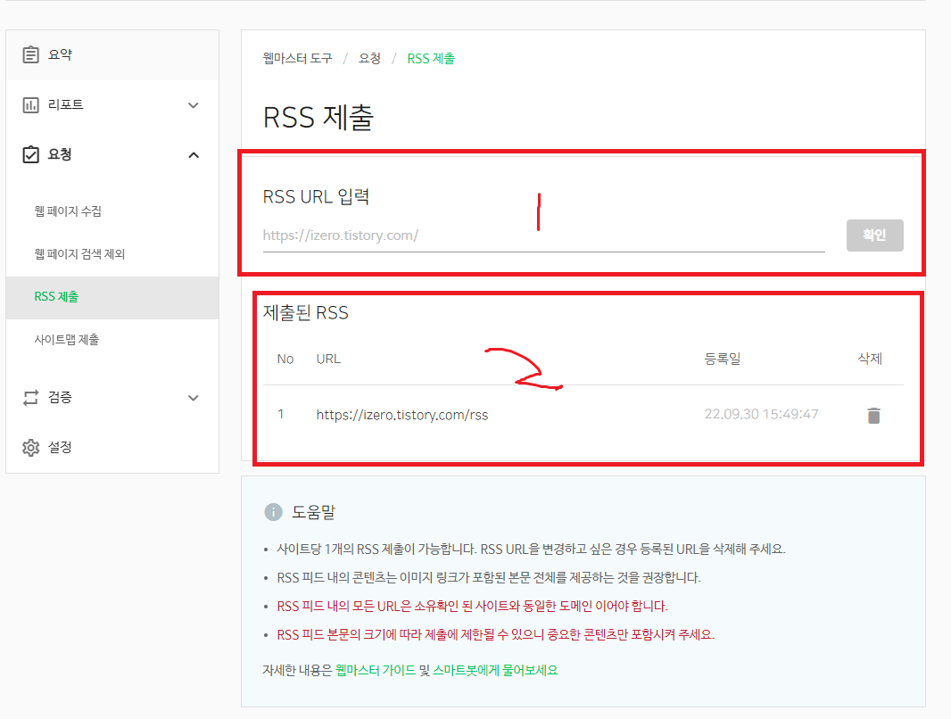The image size is (951, 719).
Task: Click the 도움말 heading text
Action: [x=313, y=512]
